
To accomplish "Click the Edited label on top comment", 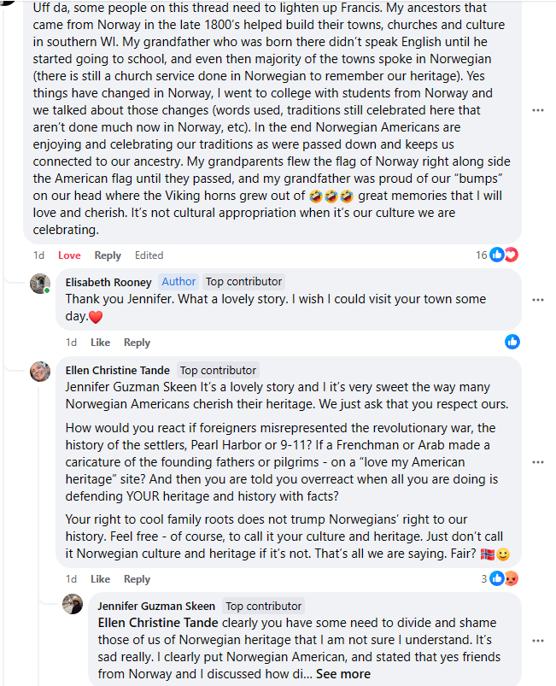I will tap(149, 255).
